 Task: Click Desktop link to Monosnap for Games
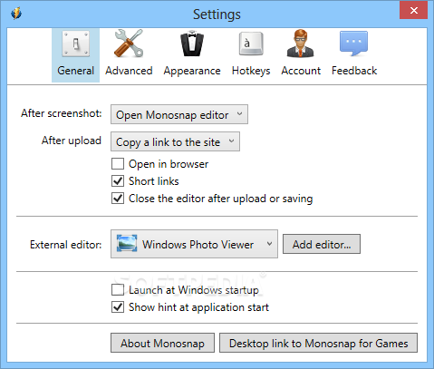318,343
